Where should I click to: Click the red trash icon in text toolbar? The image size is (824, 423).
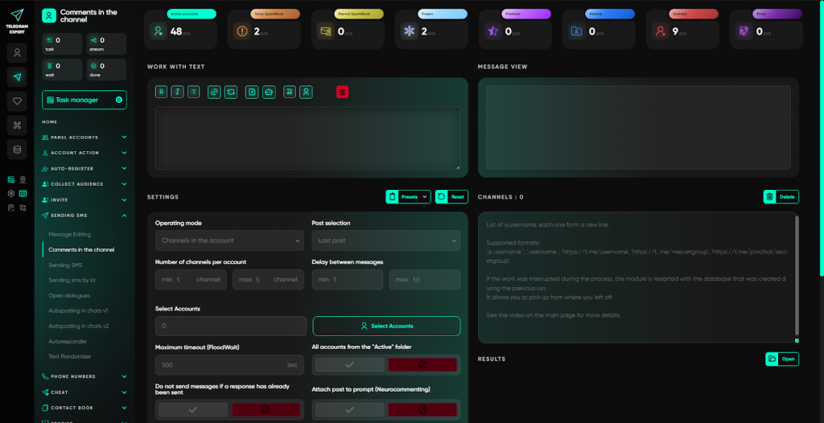343,92
